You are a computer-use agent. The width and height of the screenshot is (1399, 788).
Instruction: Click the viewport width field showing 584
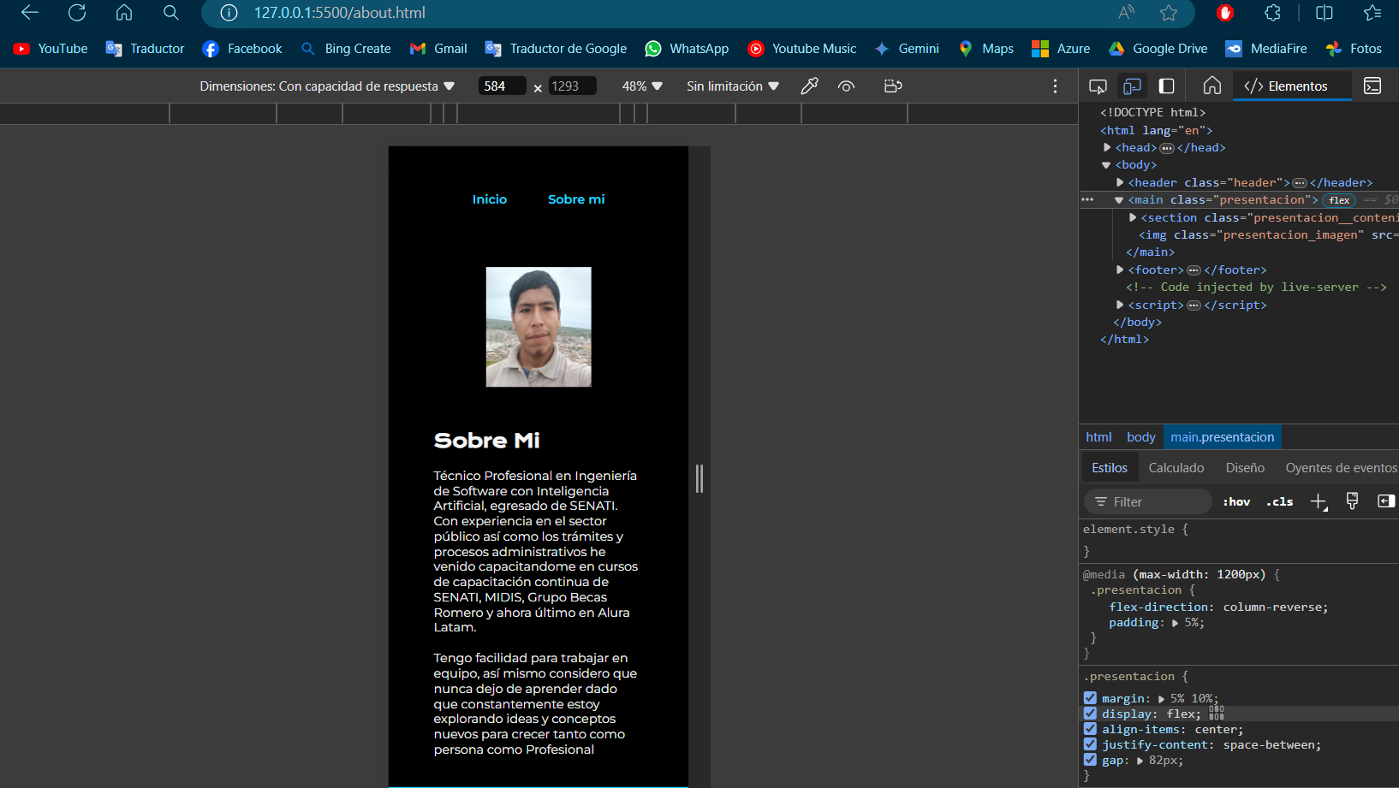point(502,86)
